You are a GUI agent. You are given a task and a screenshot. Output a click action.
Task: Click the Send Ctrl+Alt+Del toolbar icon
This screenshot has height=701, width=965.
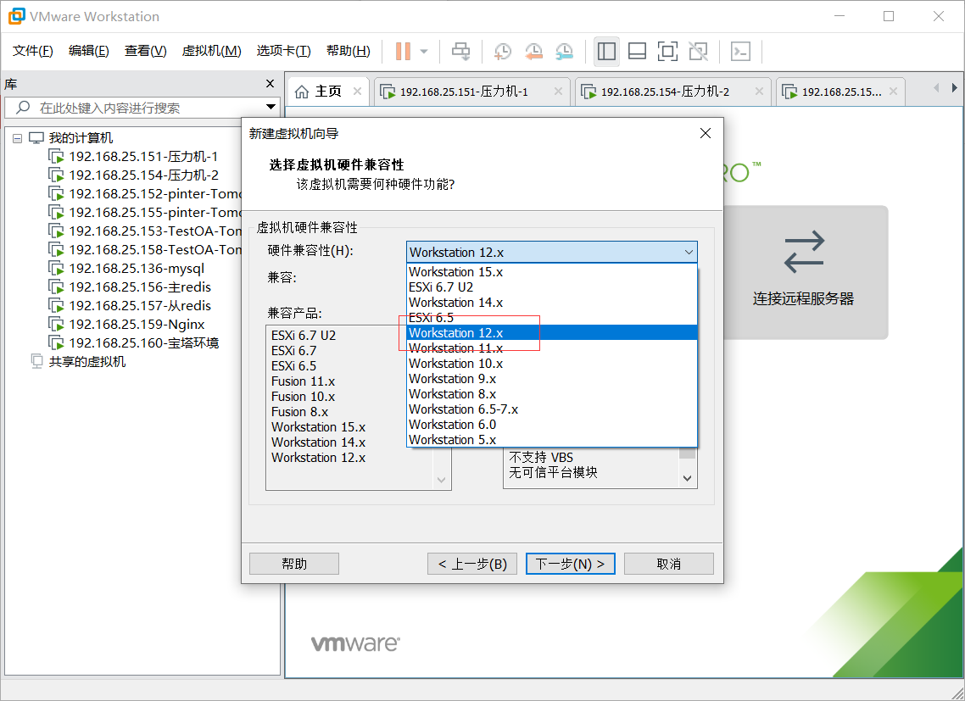click(x=460, y=51)
